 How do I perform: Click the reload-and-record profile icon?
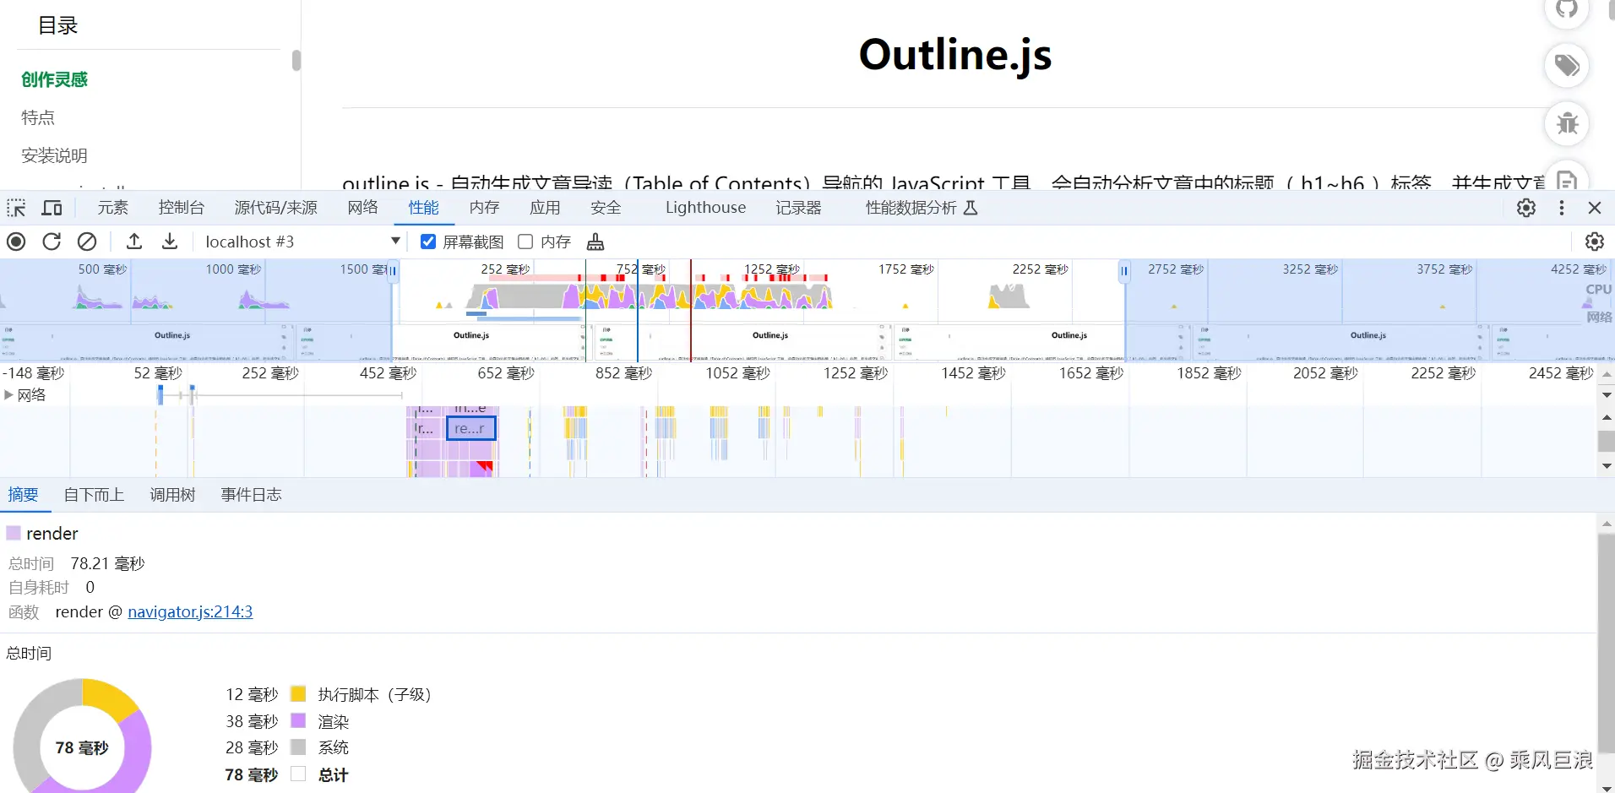pos(51,242)
